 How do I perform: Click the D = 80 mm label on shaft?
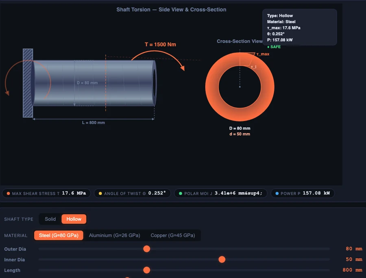pyautogui.click(x=87, y=83)
